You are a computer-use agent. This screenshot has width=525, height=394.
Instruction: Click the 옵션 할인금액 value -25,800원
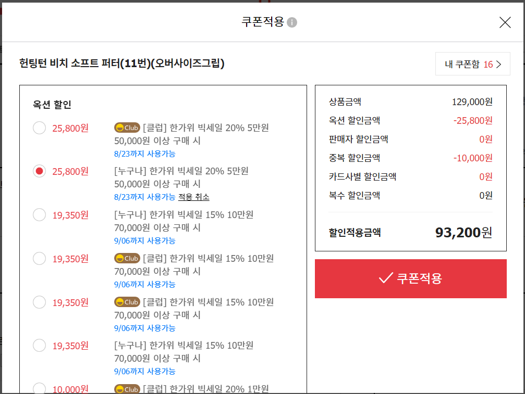tap(472, 120)
